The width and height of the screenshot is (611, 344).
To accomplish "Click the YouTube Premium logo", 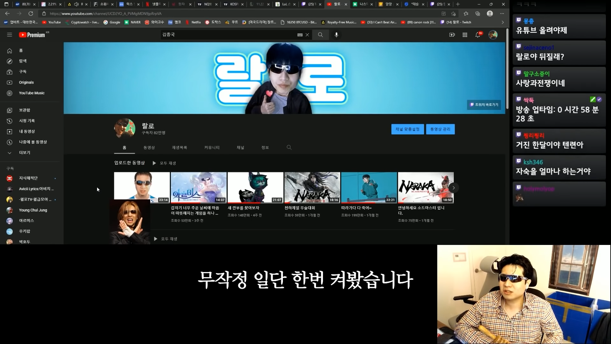I will 32,35.
